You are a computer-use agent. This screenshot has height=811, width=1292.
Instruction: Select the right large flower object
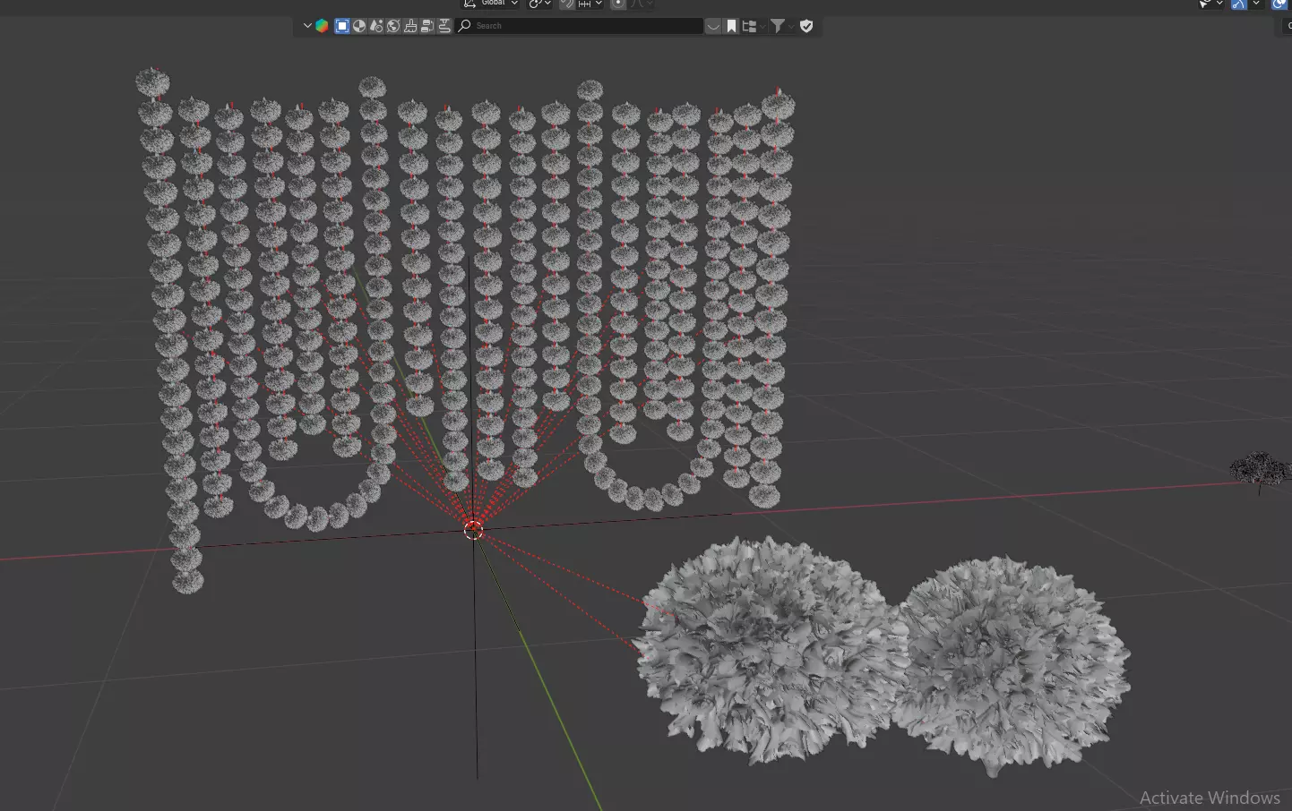(x=1011, y=665)
